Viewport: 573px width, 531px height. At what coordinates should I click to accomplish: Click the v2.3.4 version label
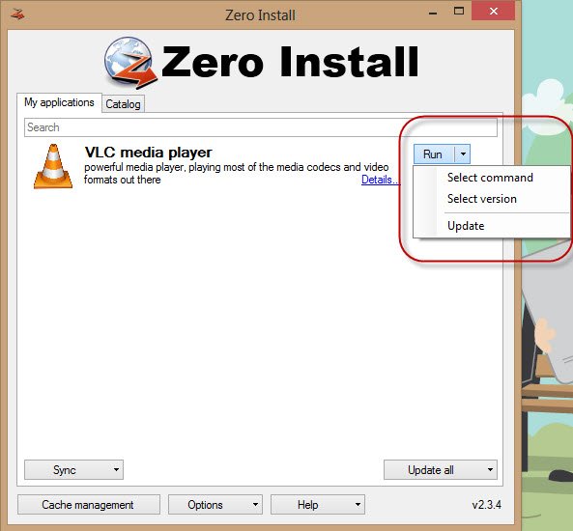[x=486, y=505]
